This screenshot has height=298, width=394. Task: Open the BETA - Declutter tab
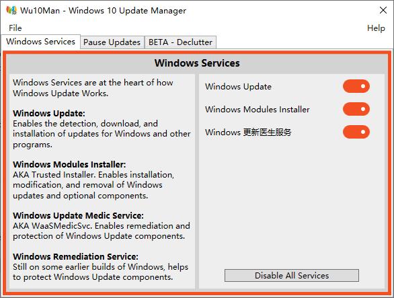tap(180, 42)
